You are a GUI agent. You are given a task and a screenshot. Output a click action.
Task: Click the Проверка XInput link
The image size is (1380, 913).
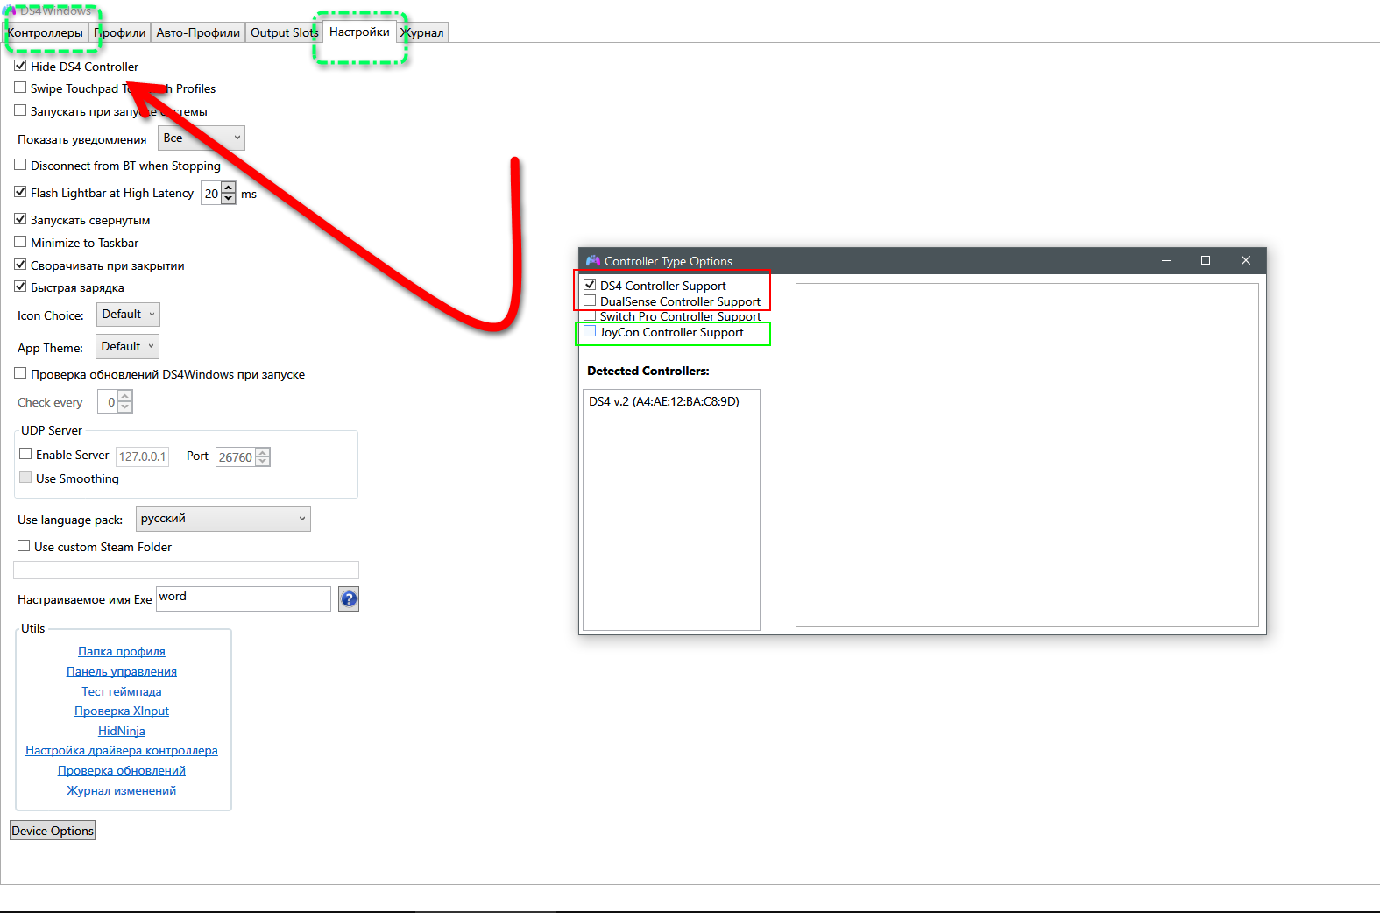pyautogui.click(x=122, y=711)
